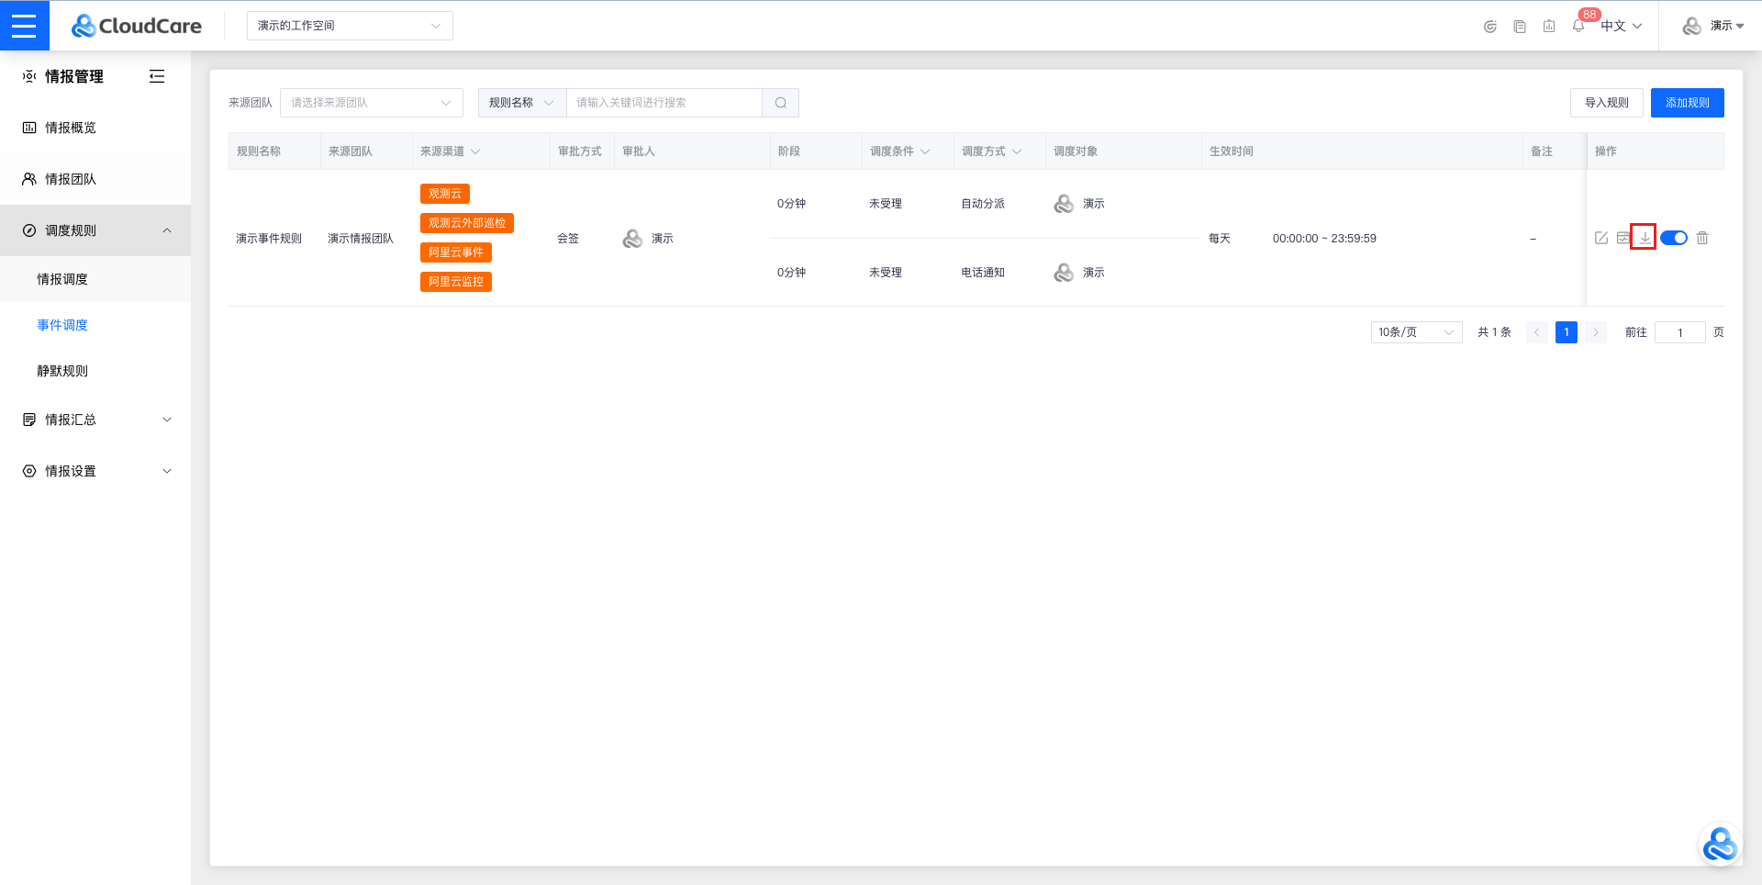
Task: Delete the rule with trash icon
Action: (1702, 238)
